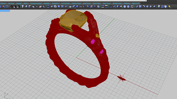This screenshot has height=99, width=177.
Task: Open the Transform toolbar tab
Action: [x=55, y=4]
